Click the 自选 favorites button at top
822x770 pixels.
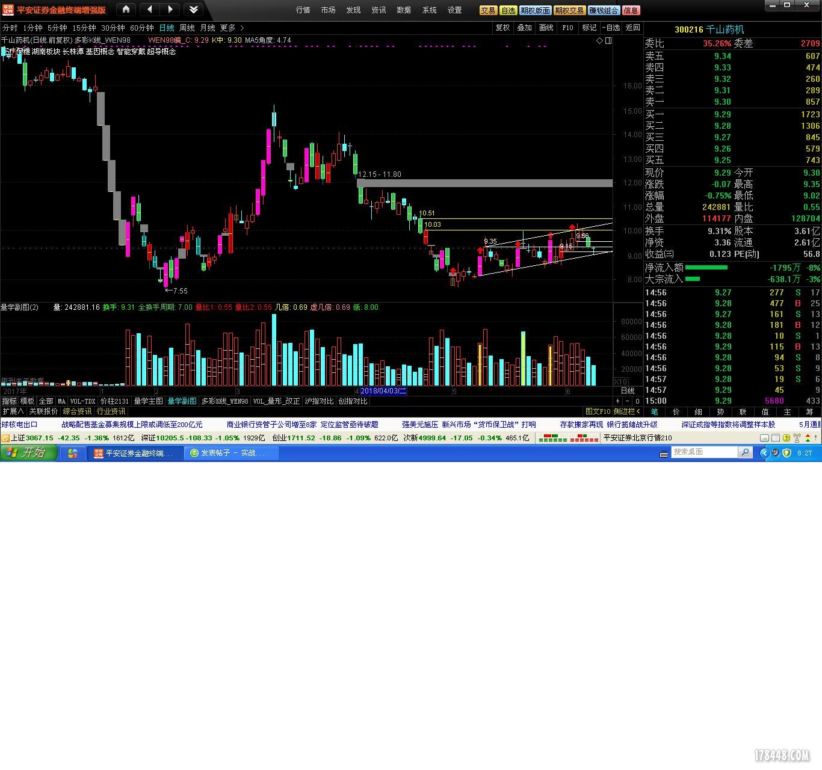click(508, 10)
